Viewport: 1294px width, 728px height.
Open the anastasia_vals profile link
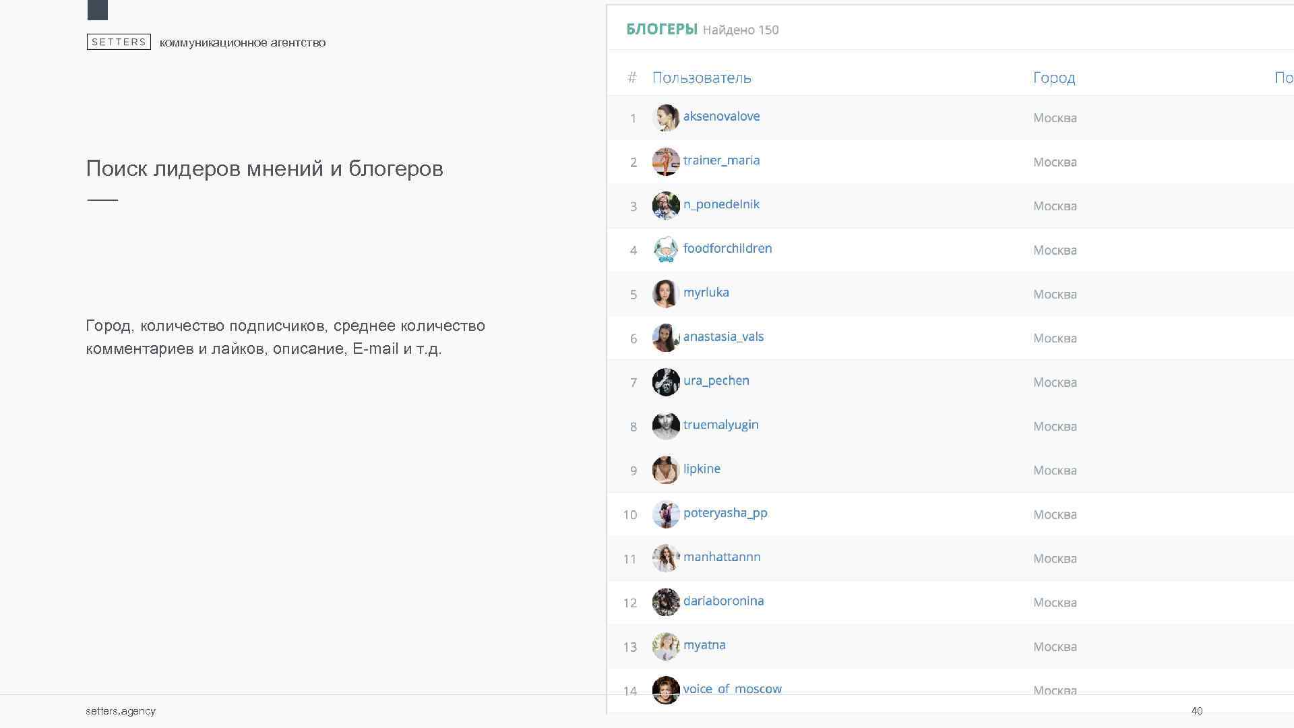click(723, 336)
